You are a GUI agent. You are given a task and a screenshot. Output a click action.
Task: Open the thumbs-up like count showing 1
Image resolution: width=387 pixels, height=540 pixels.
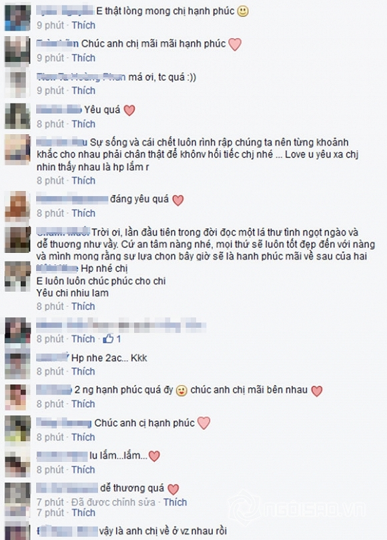coord(112,339)
